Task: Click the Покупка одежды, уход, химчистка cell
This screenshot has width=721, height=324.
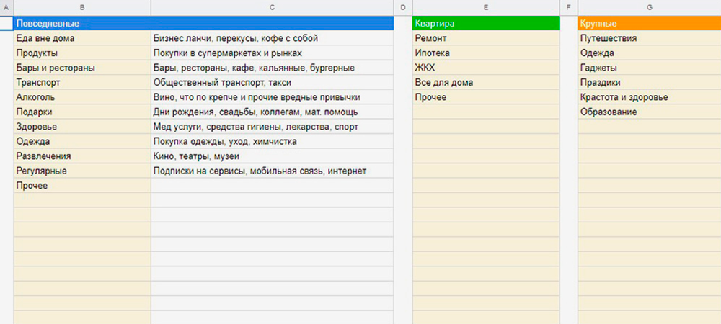Action: (273, 141)
